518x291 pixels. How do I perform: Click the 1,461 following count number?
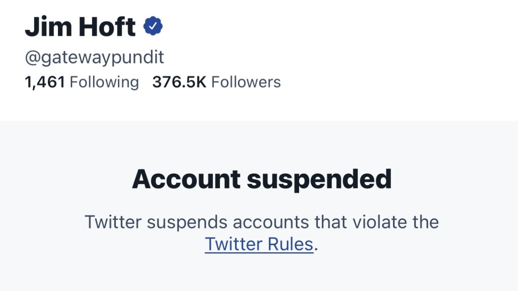(45, 82)
